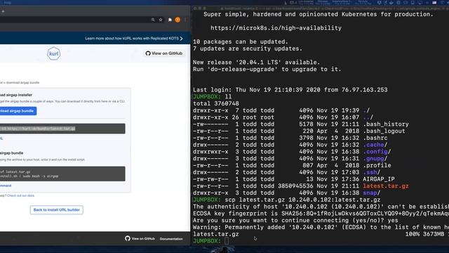Open the browser Extensions puzzle icon

[170, 20]
